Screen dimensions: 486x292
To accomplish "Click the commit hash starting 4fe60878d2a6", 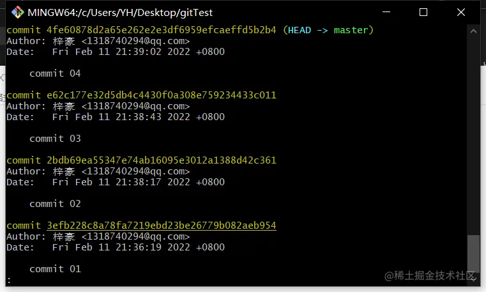I will coord(161,30).
